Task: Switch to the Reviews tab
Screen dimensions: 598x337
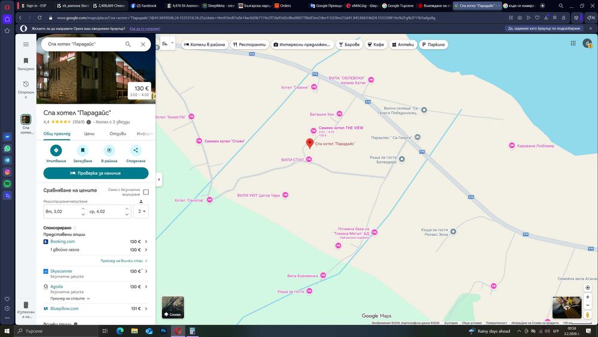Action: tap(118, 134)
